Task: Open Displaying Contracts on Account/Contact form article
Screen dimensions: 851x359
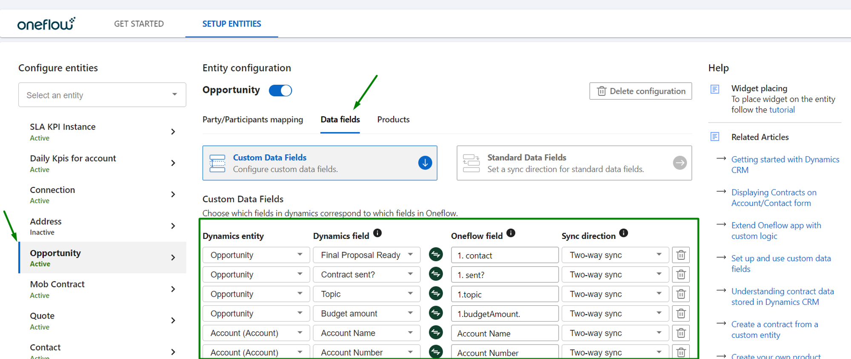Action: coord(774,198)
